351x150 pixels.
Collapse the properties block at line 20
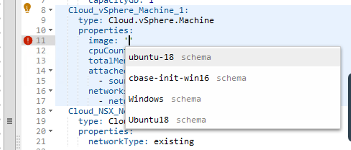click(51, 131)
